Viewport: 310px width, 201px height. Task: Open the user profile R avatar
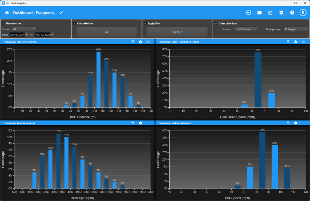point(303,13)
